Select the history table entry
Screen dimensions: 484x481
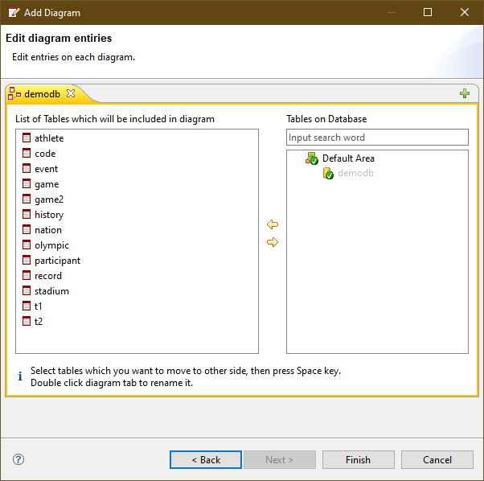pos(48,215)
